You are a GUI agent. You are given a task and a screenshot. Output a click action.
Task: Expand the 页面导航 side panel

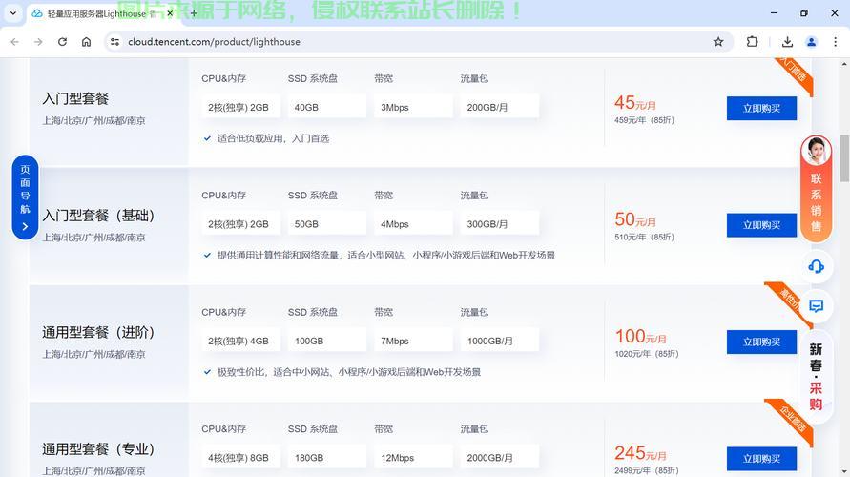[x=25, y=197]
